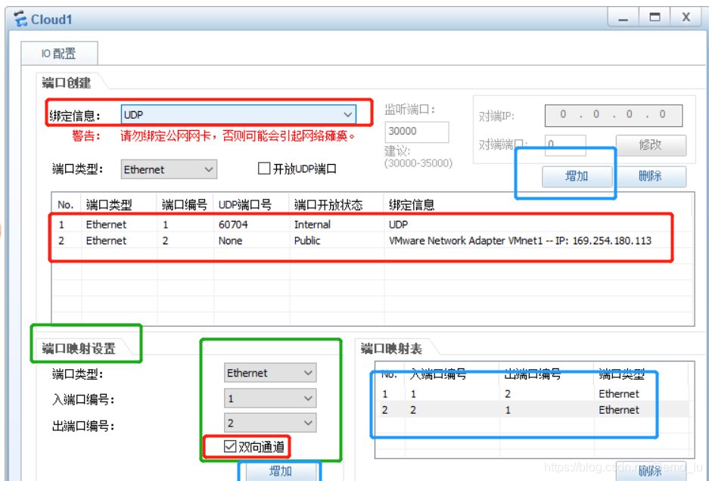Image resolution: width=709 pixels, height=481 pixels.
Task: Click the 端口开放状态 column header
Action: (x=337, y=205)
